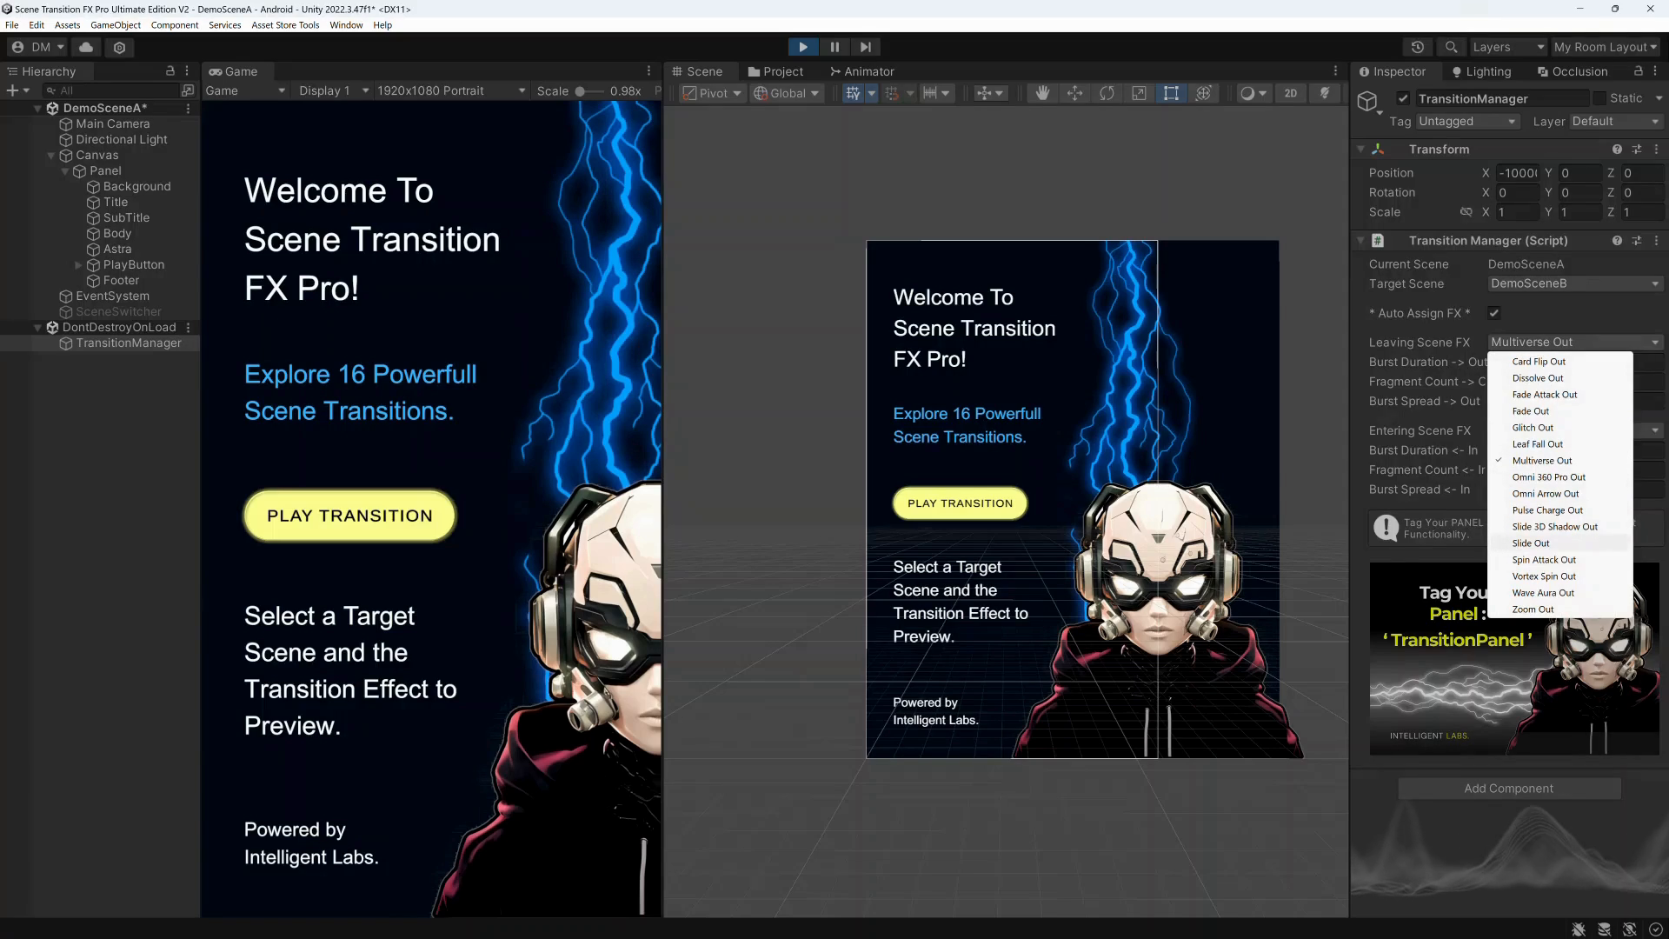Viewport: 1669px width, 939px height.
Task: Switch to the Animator tab
Action: (862, 71)
